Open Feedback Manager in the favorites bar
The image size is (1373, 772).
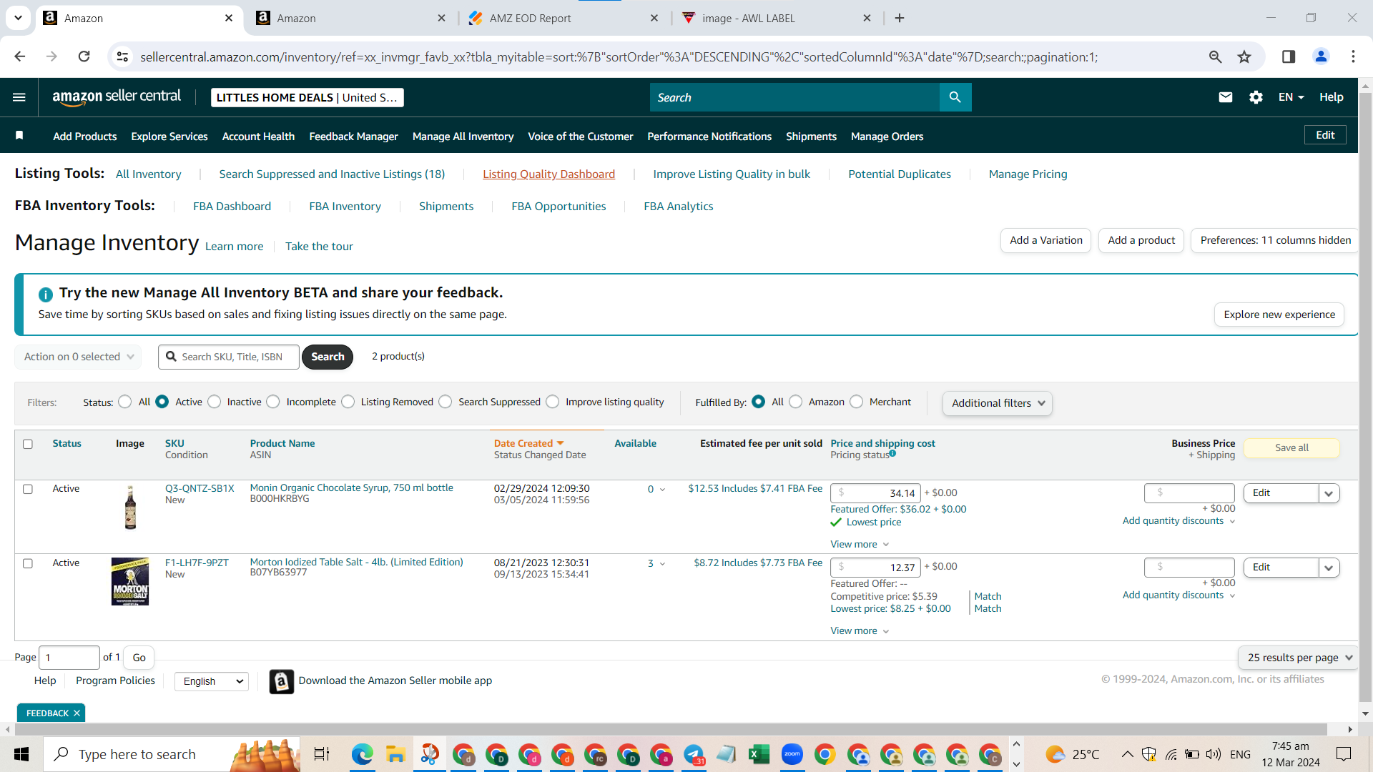click(353, 137)
